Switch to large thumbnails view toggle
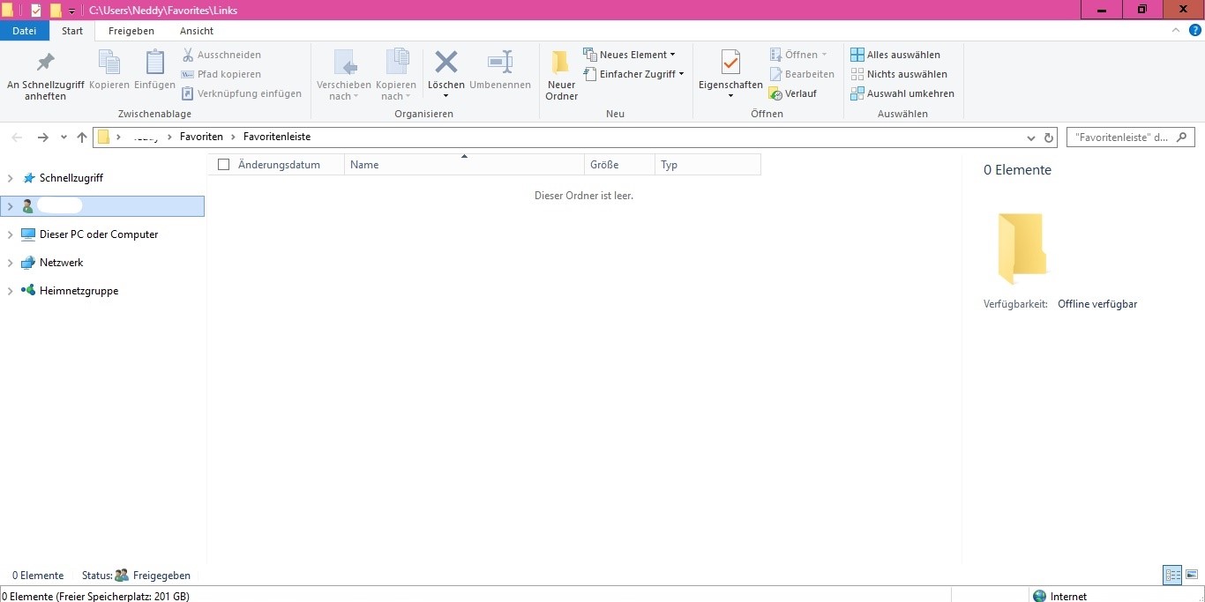This screenshot has height=602, width=1205. click(1191, 576)
